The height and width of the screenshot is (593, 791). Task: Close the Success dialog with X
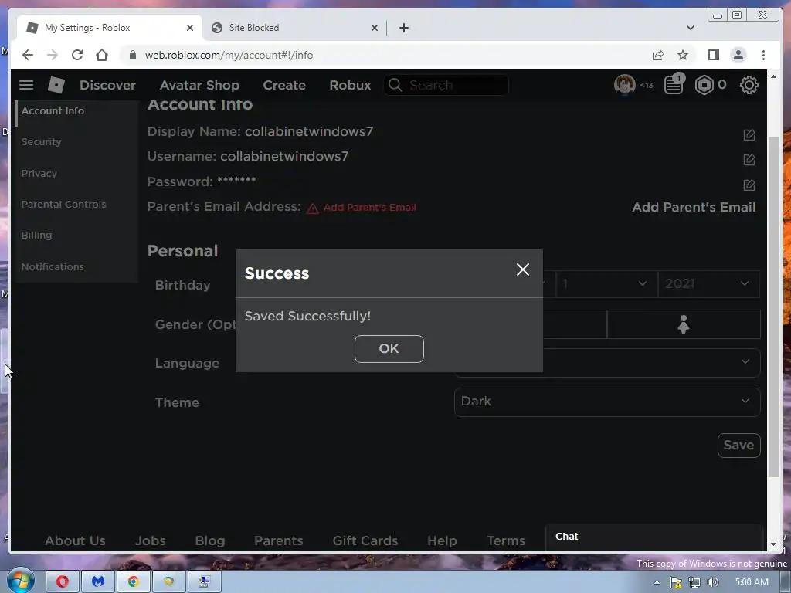(523, 269)
